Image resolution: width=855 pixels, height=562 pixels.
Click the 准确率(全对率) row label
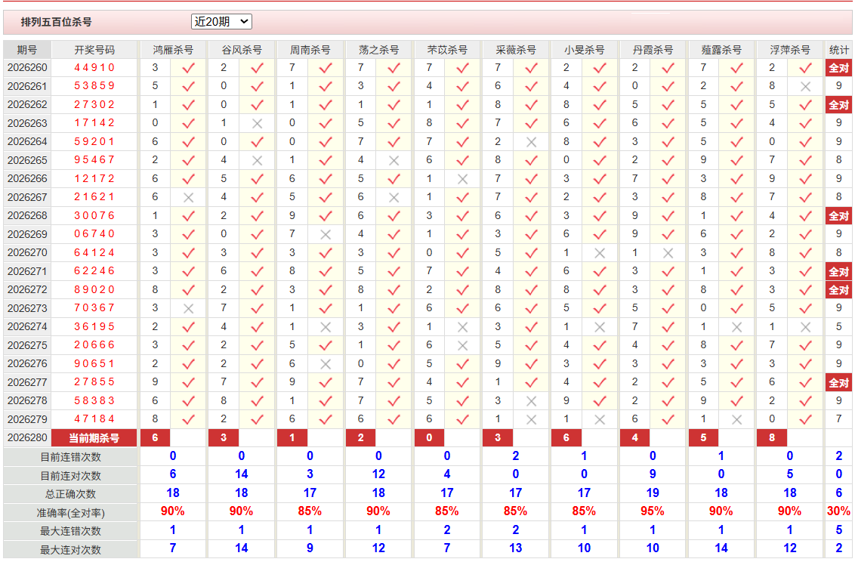click(70, 513)
